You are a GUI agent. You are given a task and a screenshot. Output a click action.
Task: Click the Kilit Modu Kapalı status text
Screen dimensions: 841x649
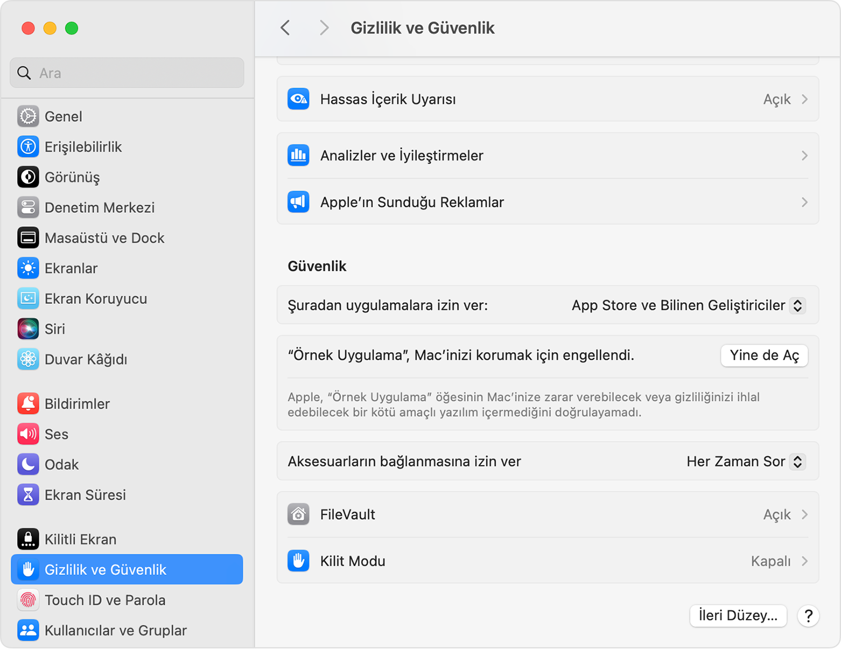(x=770, y=561)
